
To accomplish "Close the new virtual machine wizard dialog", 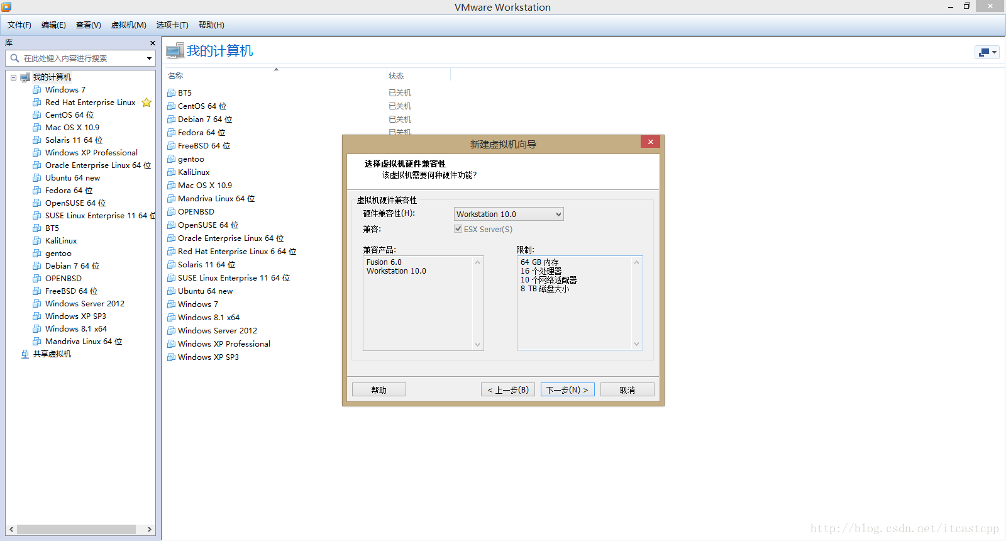I will coord(651,142).
